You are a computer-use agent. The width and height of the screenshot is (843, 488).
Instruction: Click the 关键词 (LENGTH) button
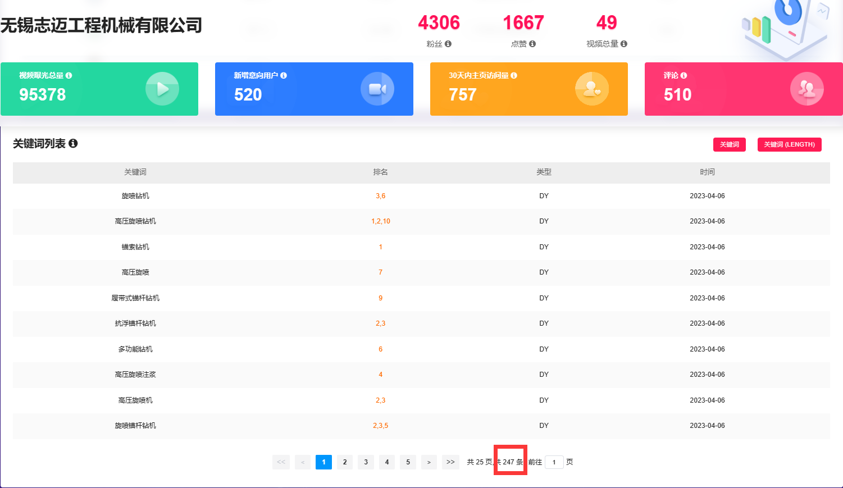[x=789, y=144]
